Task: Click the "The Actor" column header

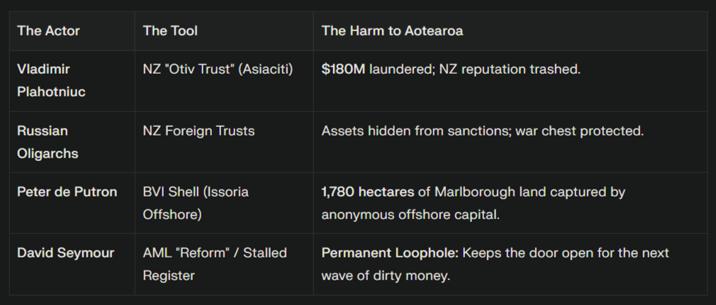Action: coord(48,30)
